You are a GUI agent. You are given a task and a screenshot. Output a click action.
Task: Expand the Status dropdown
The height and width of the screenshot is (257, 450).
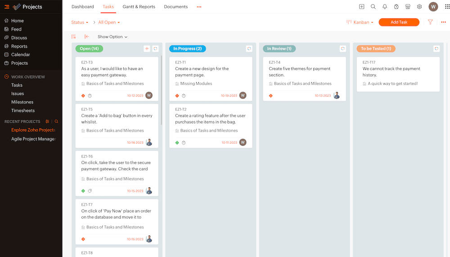point(80,22)
